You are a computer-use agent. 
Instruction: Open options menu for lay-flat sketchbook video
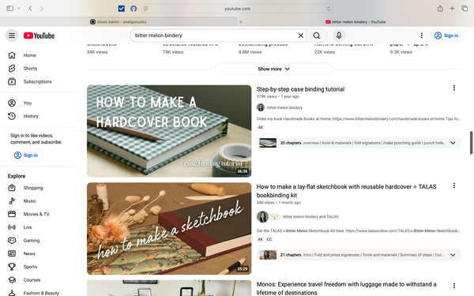[453, 185]
